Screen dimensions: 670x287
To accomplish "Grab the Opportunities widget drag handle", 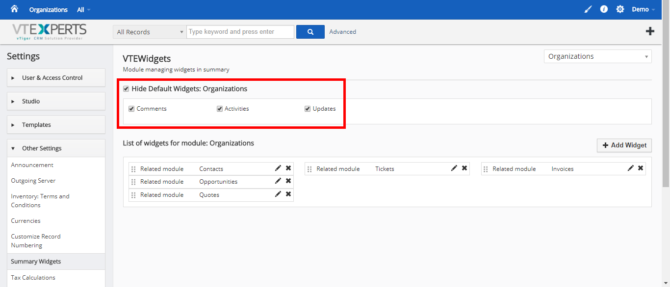I will (133, 182).
